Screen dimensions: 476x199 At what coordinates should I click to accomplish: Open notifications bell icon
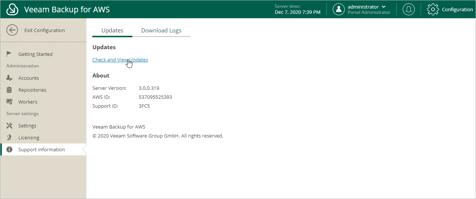[x=408, y=9]
